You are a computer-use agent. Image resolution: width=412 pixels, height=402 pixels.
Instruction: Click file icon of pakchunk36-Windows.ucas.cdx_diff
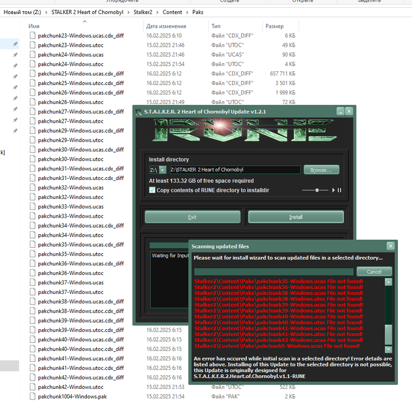click(33, 263)
